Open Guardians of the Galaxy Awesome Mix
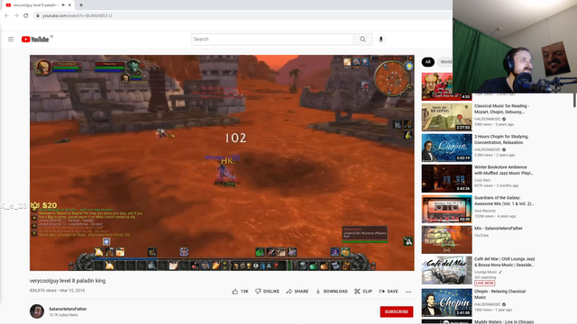 (504, 201)
